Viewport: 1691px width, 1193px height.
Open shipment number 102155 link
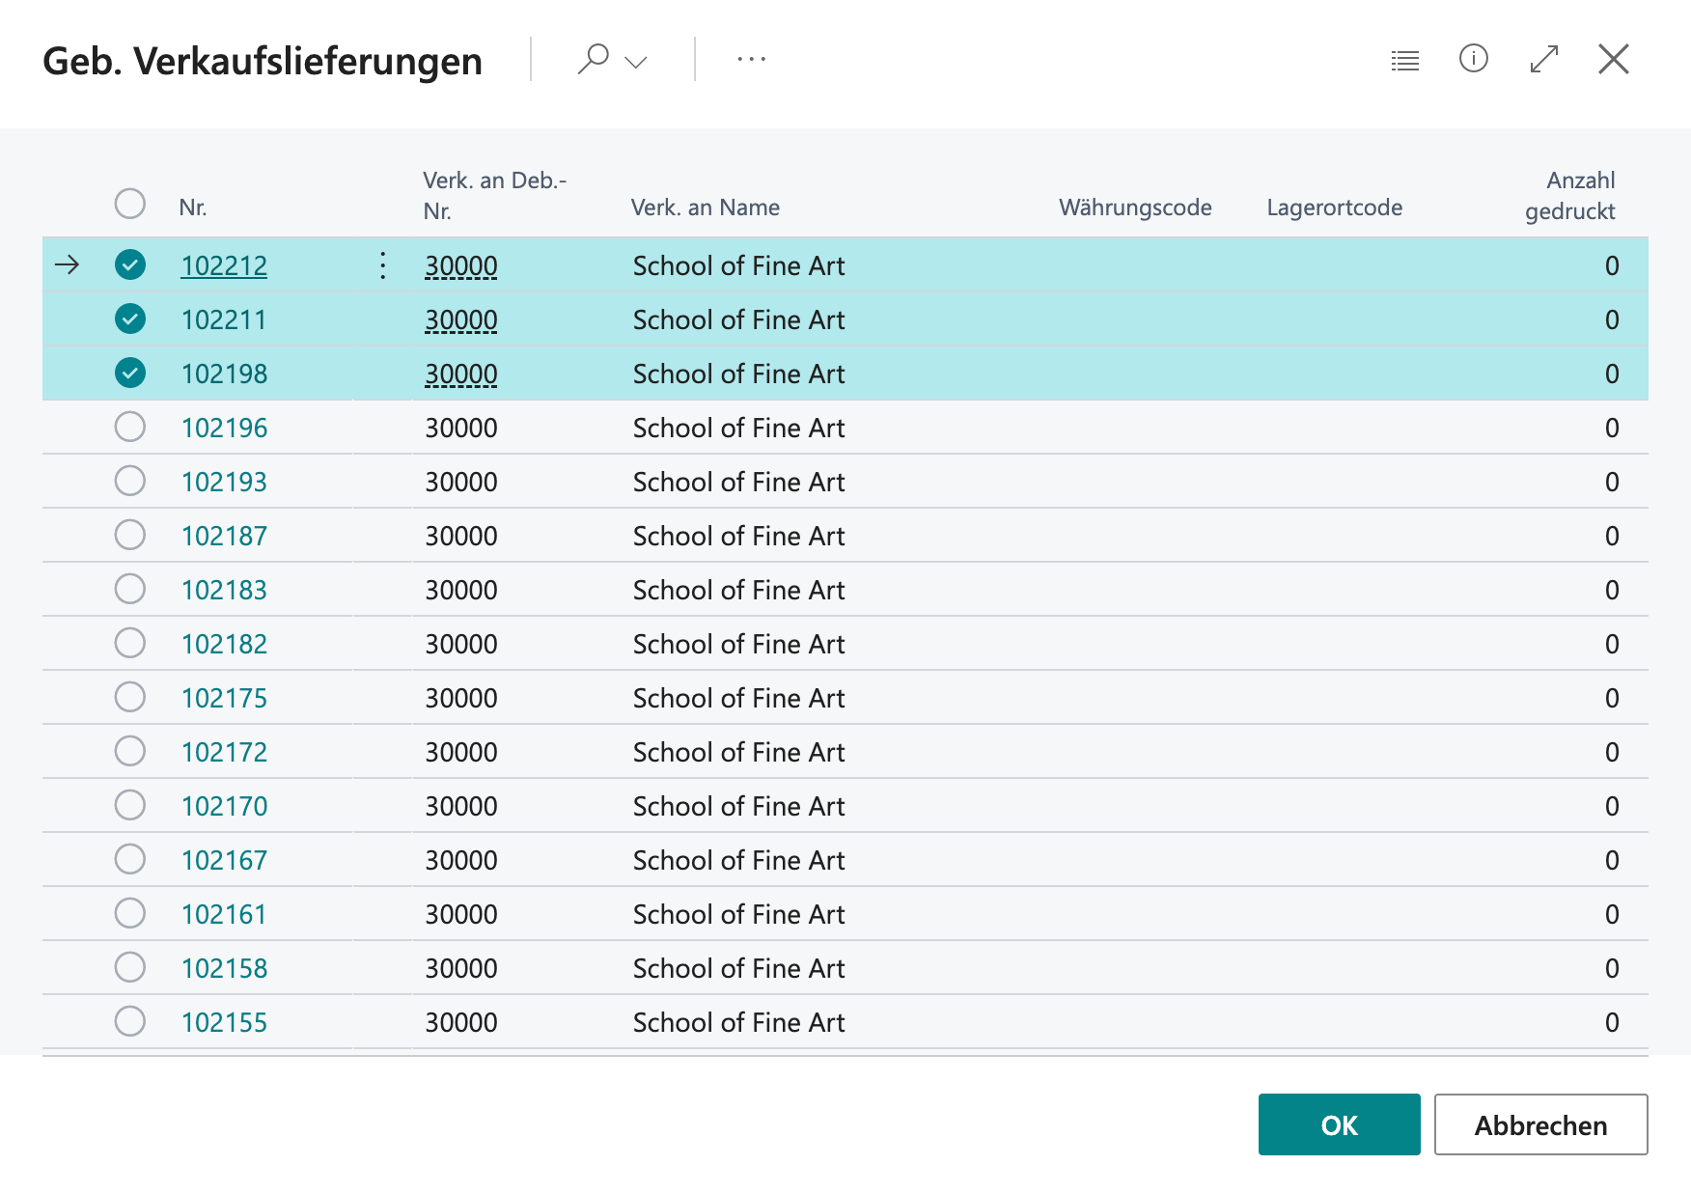click(224, 1022)
